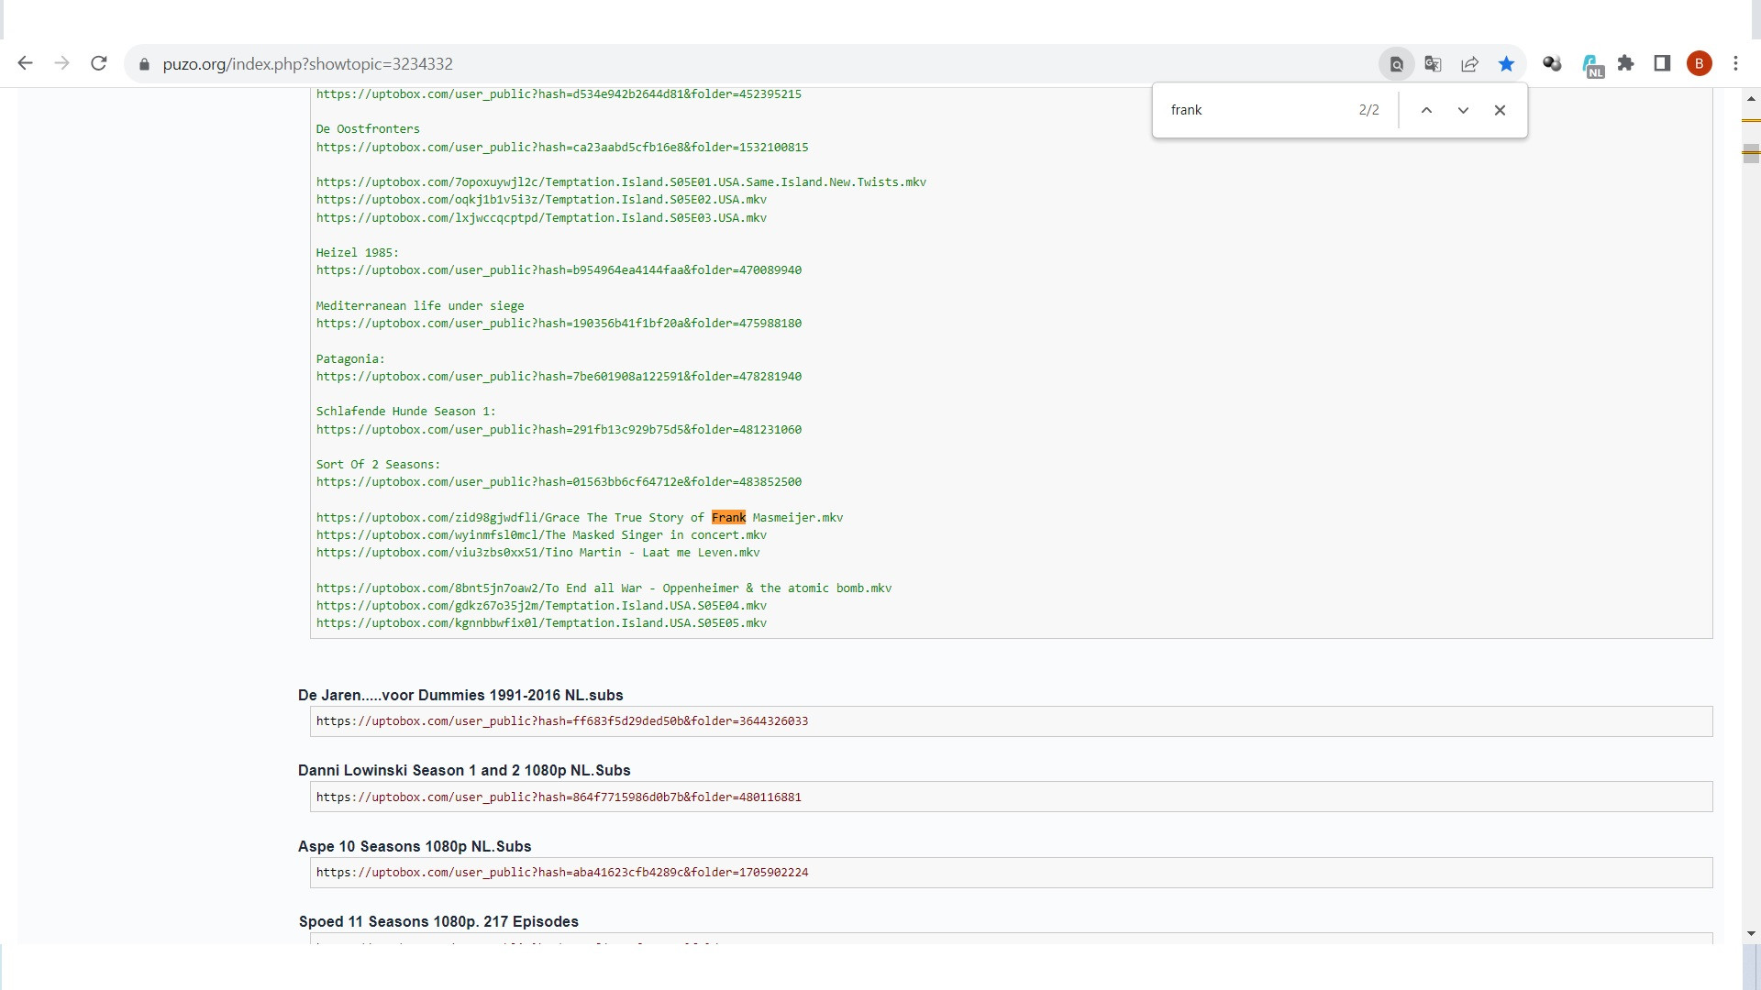The image size is (1761, 990).
Task: Click the share page icon
Action: [x=1469, y=63]
